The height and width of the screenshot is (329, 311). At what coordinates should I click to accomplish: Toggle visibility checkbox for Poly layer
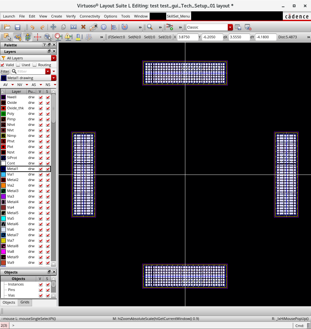pos(41,114)
